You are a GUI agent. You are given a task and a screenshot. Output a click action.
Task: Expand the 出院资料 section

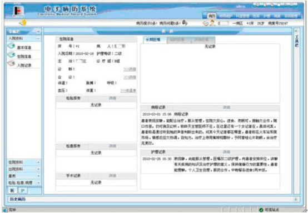(38, 169)
